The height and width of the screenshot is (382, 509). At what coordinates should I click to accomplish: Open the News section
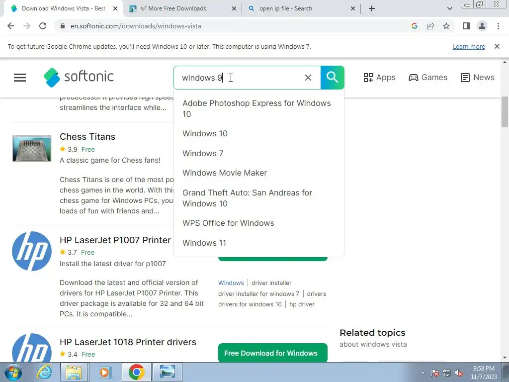click(x=478, y=77)
